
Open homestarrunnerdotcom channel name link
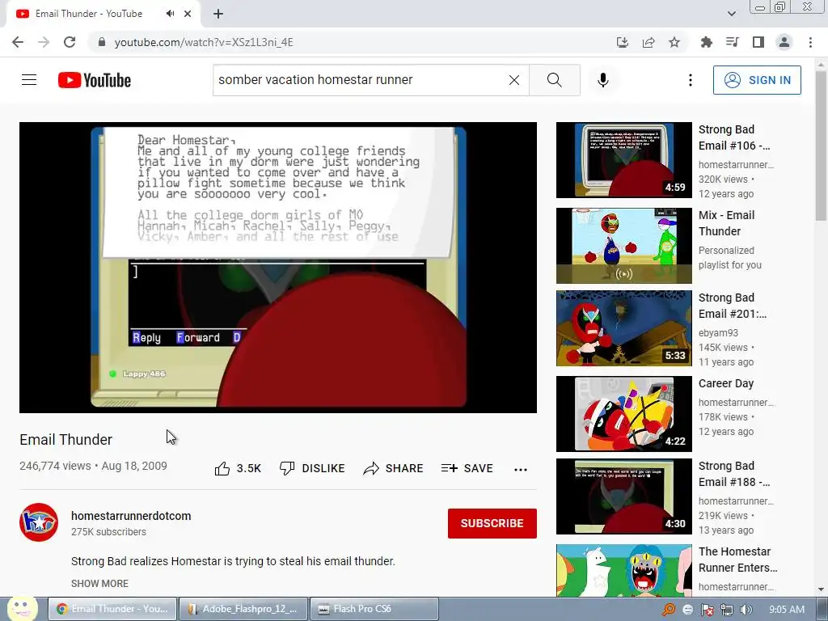[x=131, y=516]
